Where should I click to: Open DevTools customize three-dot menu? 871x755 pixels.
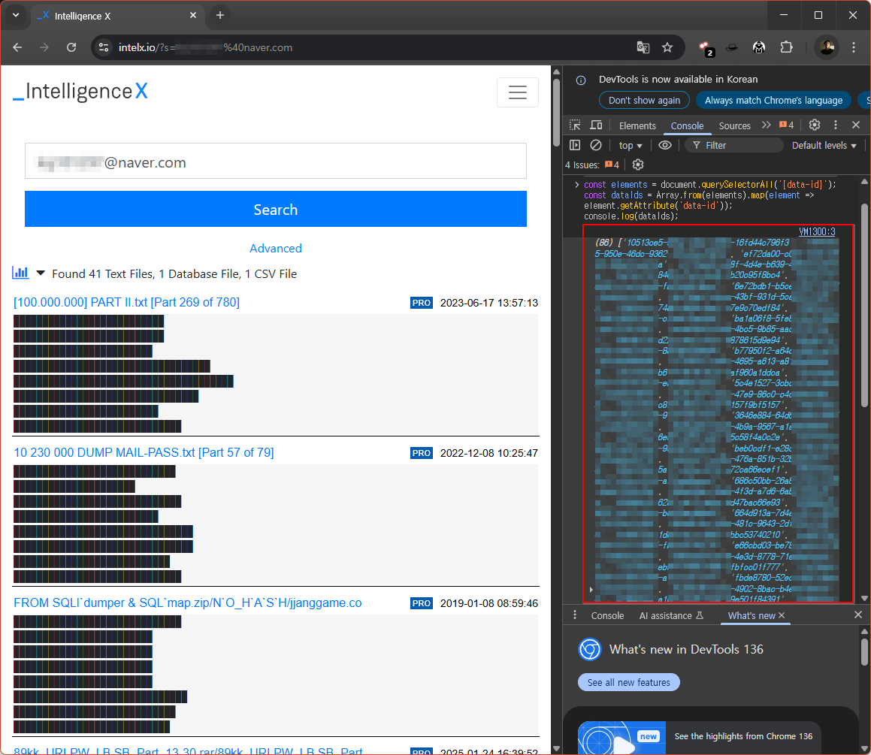coord(836,125)
